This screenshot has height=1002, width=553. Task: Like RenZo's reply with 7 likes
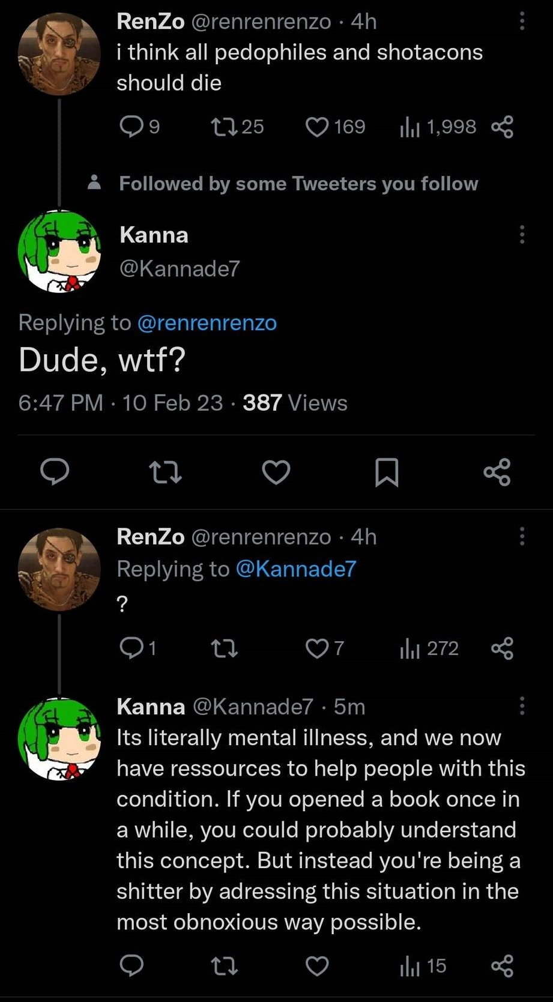[317, 648]
